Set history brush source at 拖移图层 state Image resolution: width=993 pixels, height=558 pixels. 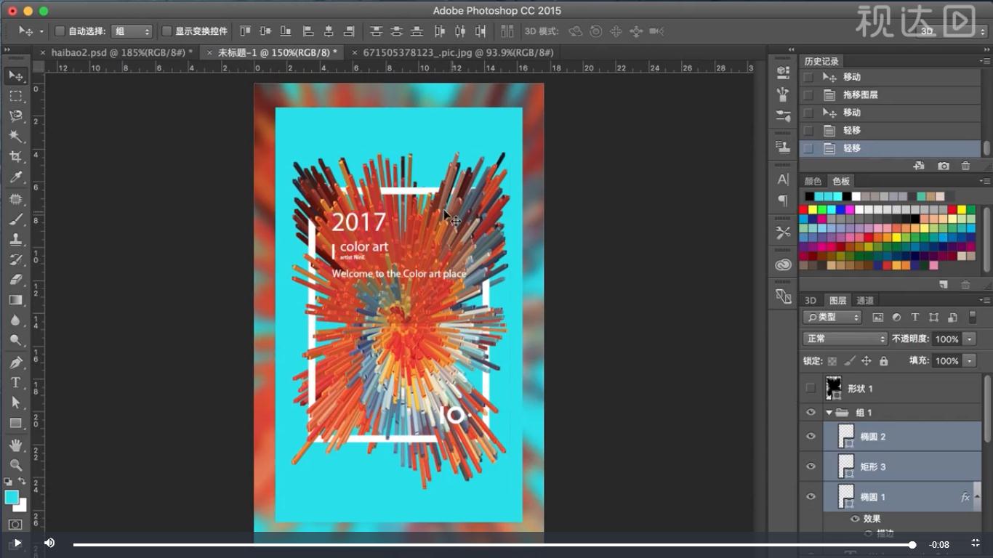(808, 94)
